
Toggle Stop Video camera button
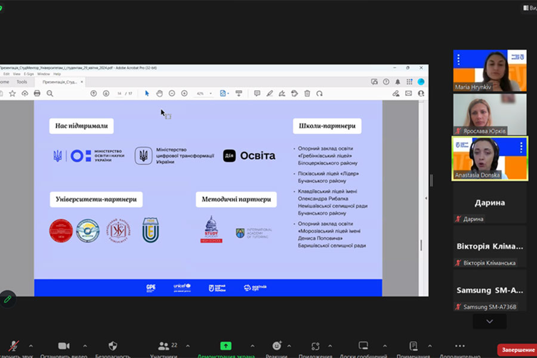64,346
